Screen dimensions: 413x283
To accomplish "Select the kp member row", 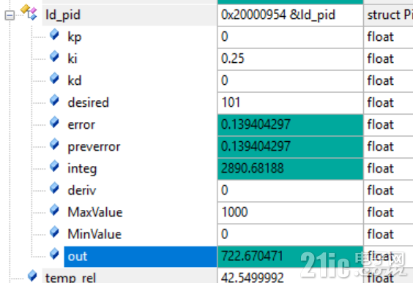I will click(74, 37).
